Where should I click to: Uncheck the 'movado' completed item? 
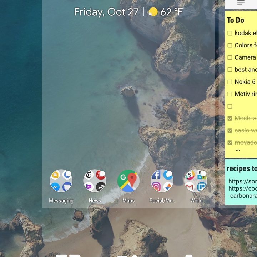(230, 143)
